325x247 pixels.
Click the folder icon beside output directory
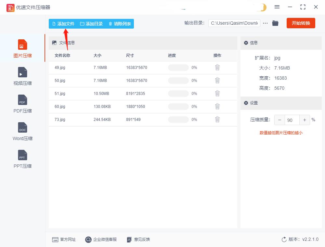[x=275, y=23]
